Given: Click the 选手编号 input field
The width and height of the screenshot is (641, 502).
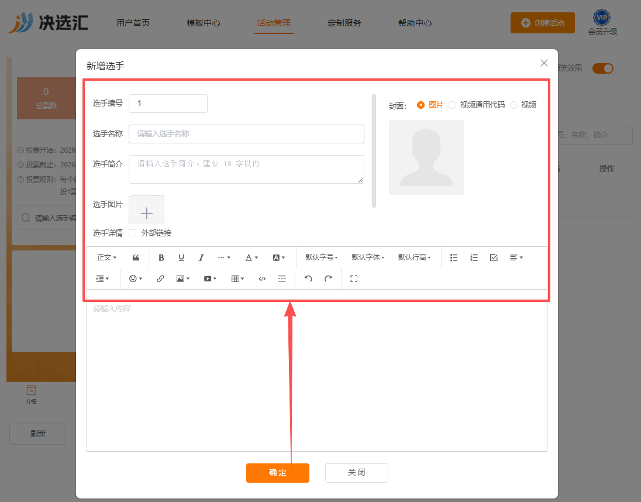Looking at the screenshot, I should tap(168, 104).
